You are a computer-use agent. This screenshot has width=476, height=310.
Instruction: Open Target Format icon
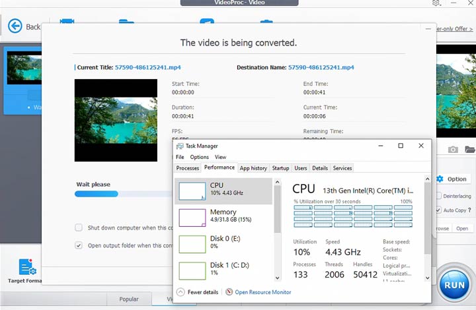tap(27, 266)
